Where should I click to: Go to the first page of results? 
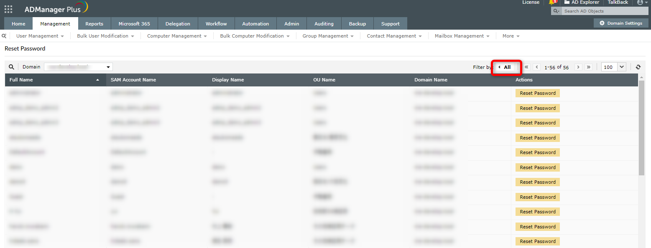(527, 67)
